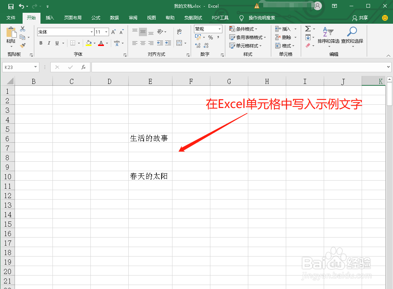Screen dimensions: 393x289
Task: Switch to the 视图 view tab
Action: pos(151,18)
